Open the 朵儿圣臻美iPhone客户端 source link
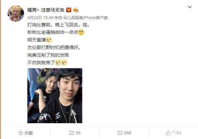198x139 pixels. coord(85,18)
